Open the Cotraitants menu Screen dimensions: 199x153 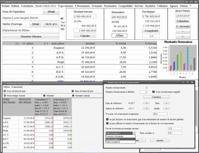(27, 6)
